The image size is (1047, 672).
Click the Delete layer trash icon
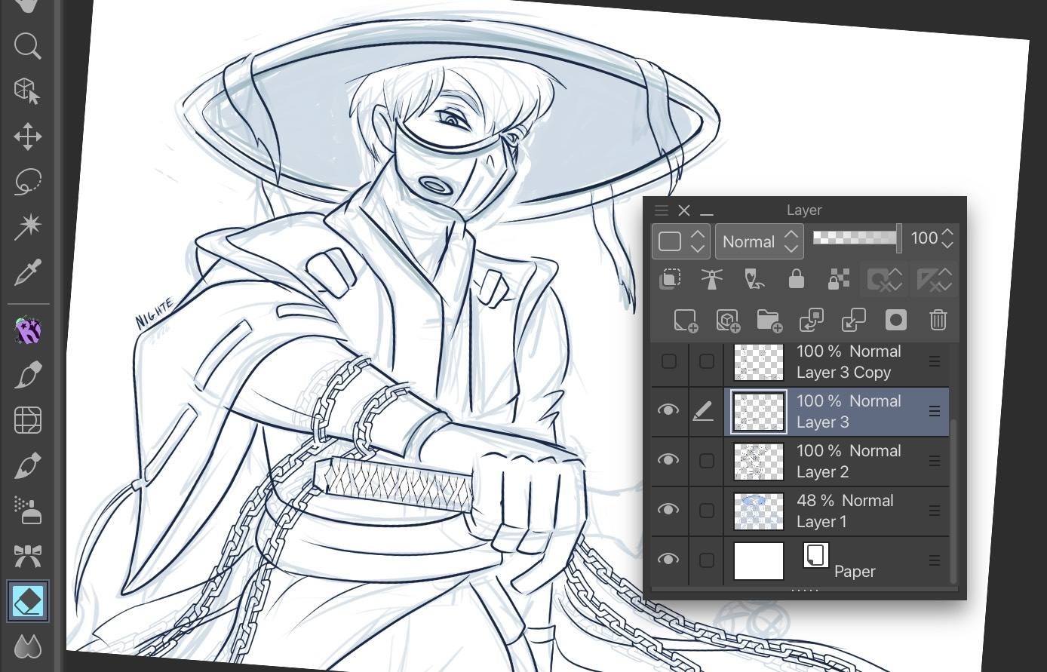coord(938,321)
